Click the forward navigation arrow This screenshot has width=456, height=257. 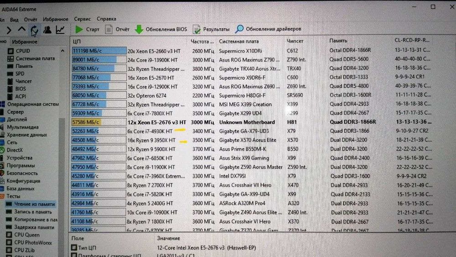point(9,30)
